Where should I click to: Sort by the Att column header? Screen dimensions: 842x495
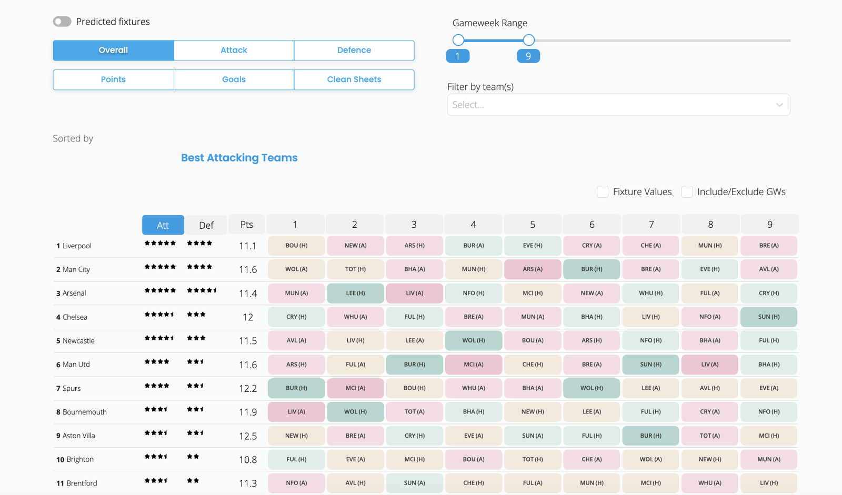click(x=163, y=225)
